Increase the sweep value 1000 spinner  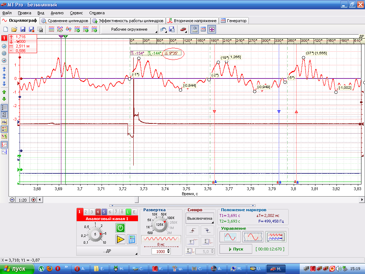[169, 250]
